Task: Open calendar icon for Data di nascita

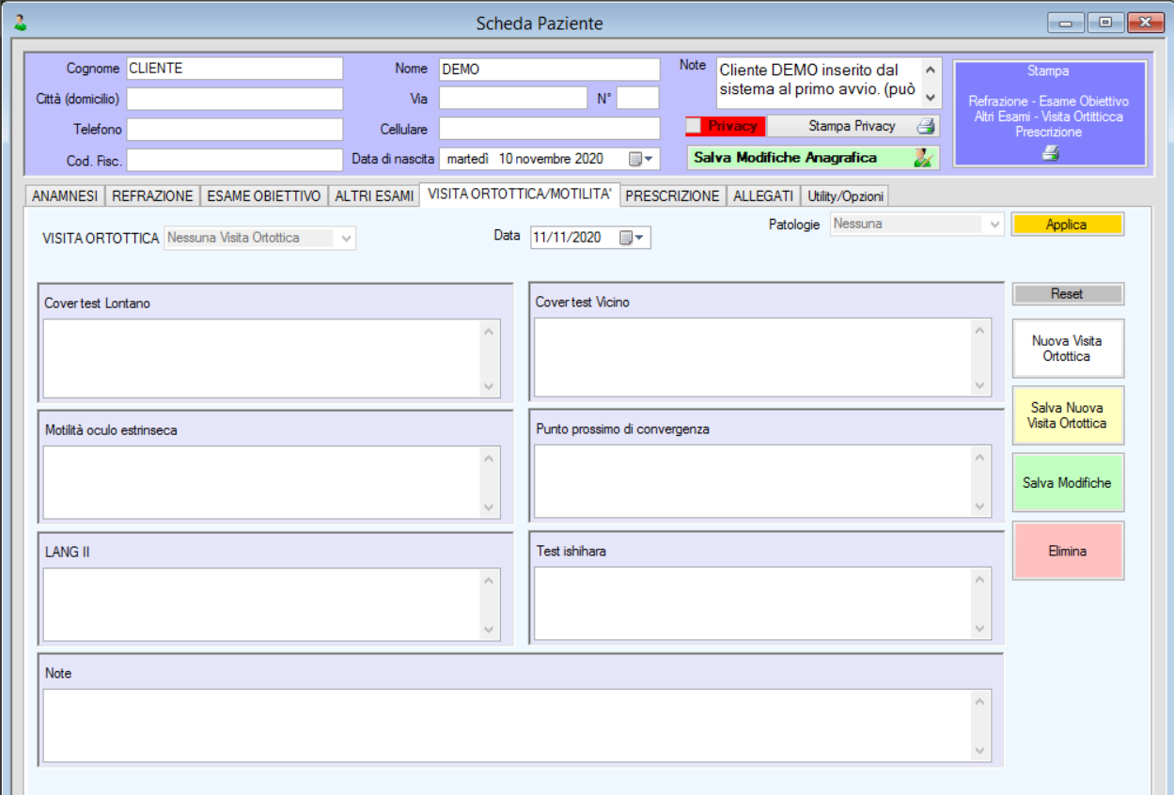Action: click(x=642, y=159)
